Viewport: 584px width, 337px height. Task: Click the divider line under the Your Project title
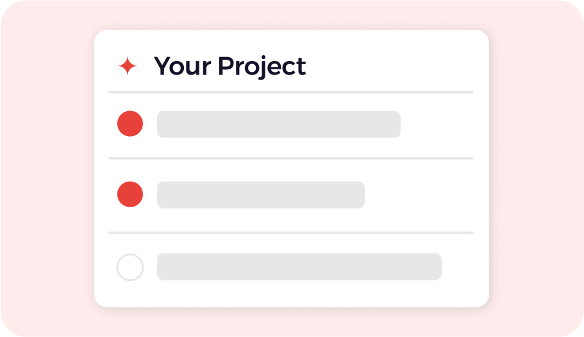point(290,92)
